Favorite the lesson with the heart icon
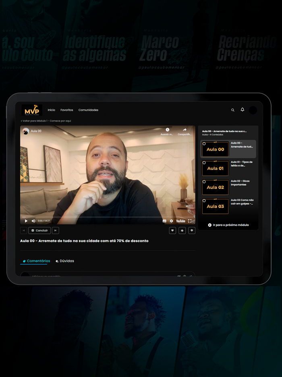The height and width of the screenshot is (377, 282). click(172, 230)
